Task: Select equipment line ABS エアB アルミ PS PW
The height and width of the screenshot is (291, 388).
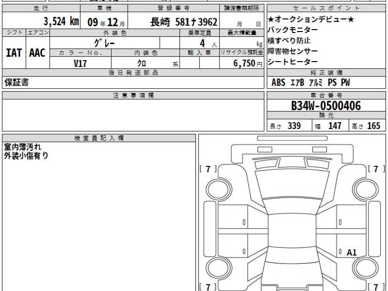Action: pyautogui.click(x=311, y=82)
